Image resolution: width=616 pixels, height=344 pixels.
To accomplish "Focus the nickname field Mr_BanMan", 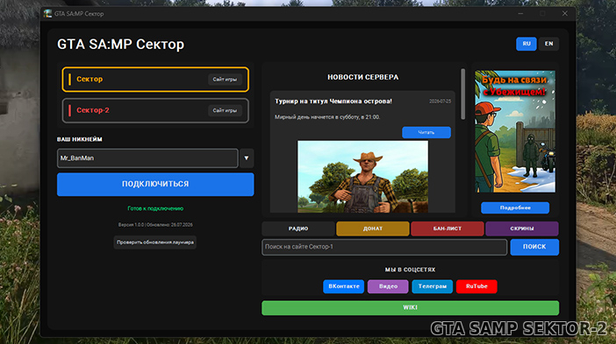I will pos(147,158).
